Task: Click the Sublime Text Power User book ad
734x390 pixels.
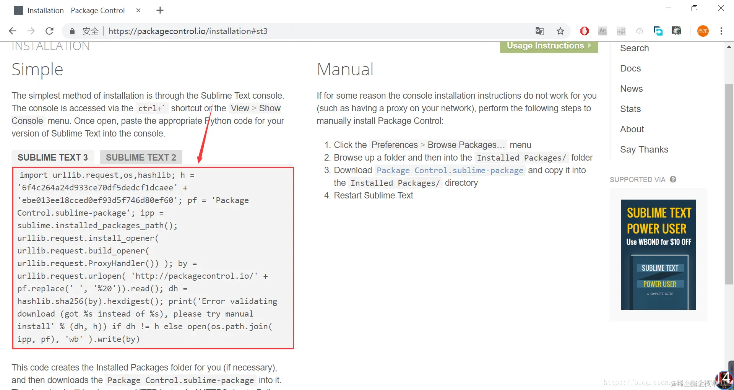Action: 658,255
